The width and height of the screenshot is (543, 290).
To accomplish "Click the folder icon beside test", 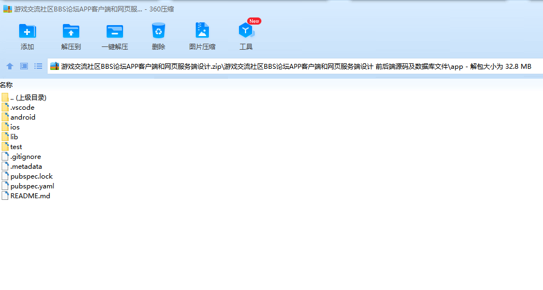I will (x=5, y=146).
